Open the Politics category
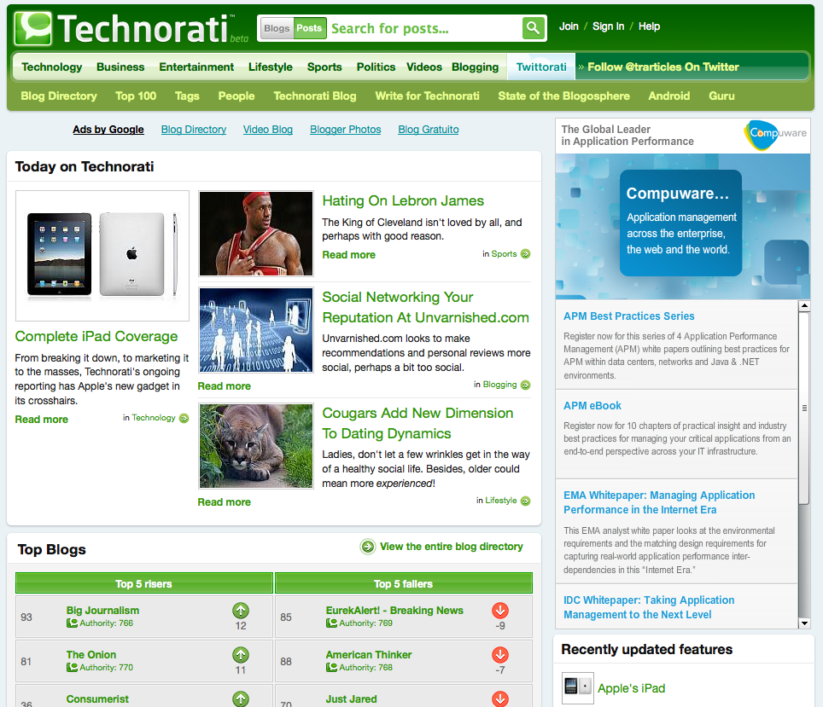823x707 pixels. pyautogui.click(x=376, y=67)
